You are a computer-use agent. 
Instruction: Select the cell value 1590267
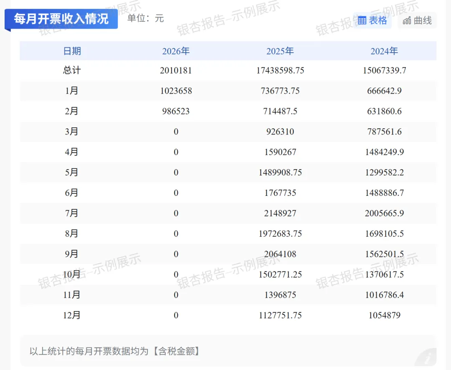(x=280, y=152)
